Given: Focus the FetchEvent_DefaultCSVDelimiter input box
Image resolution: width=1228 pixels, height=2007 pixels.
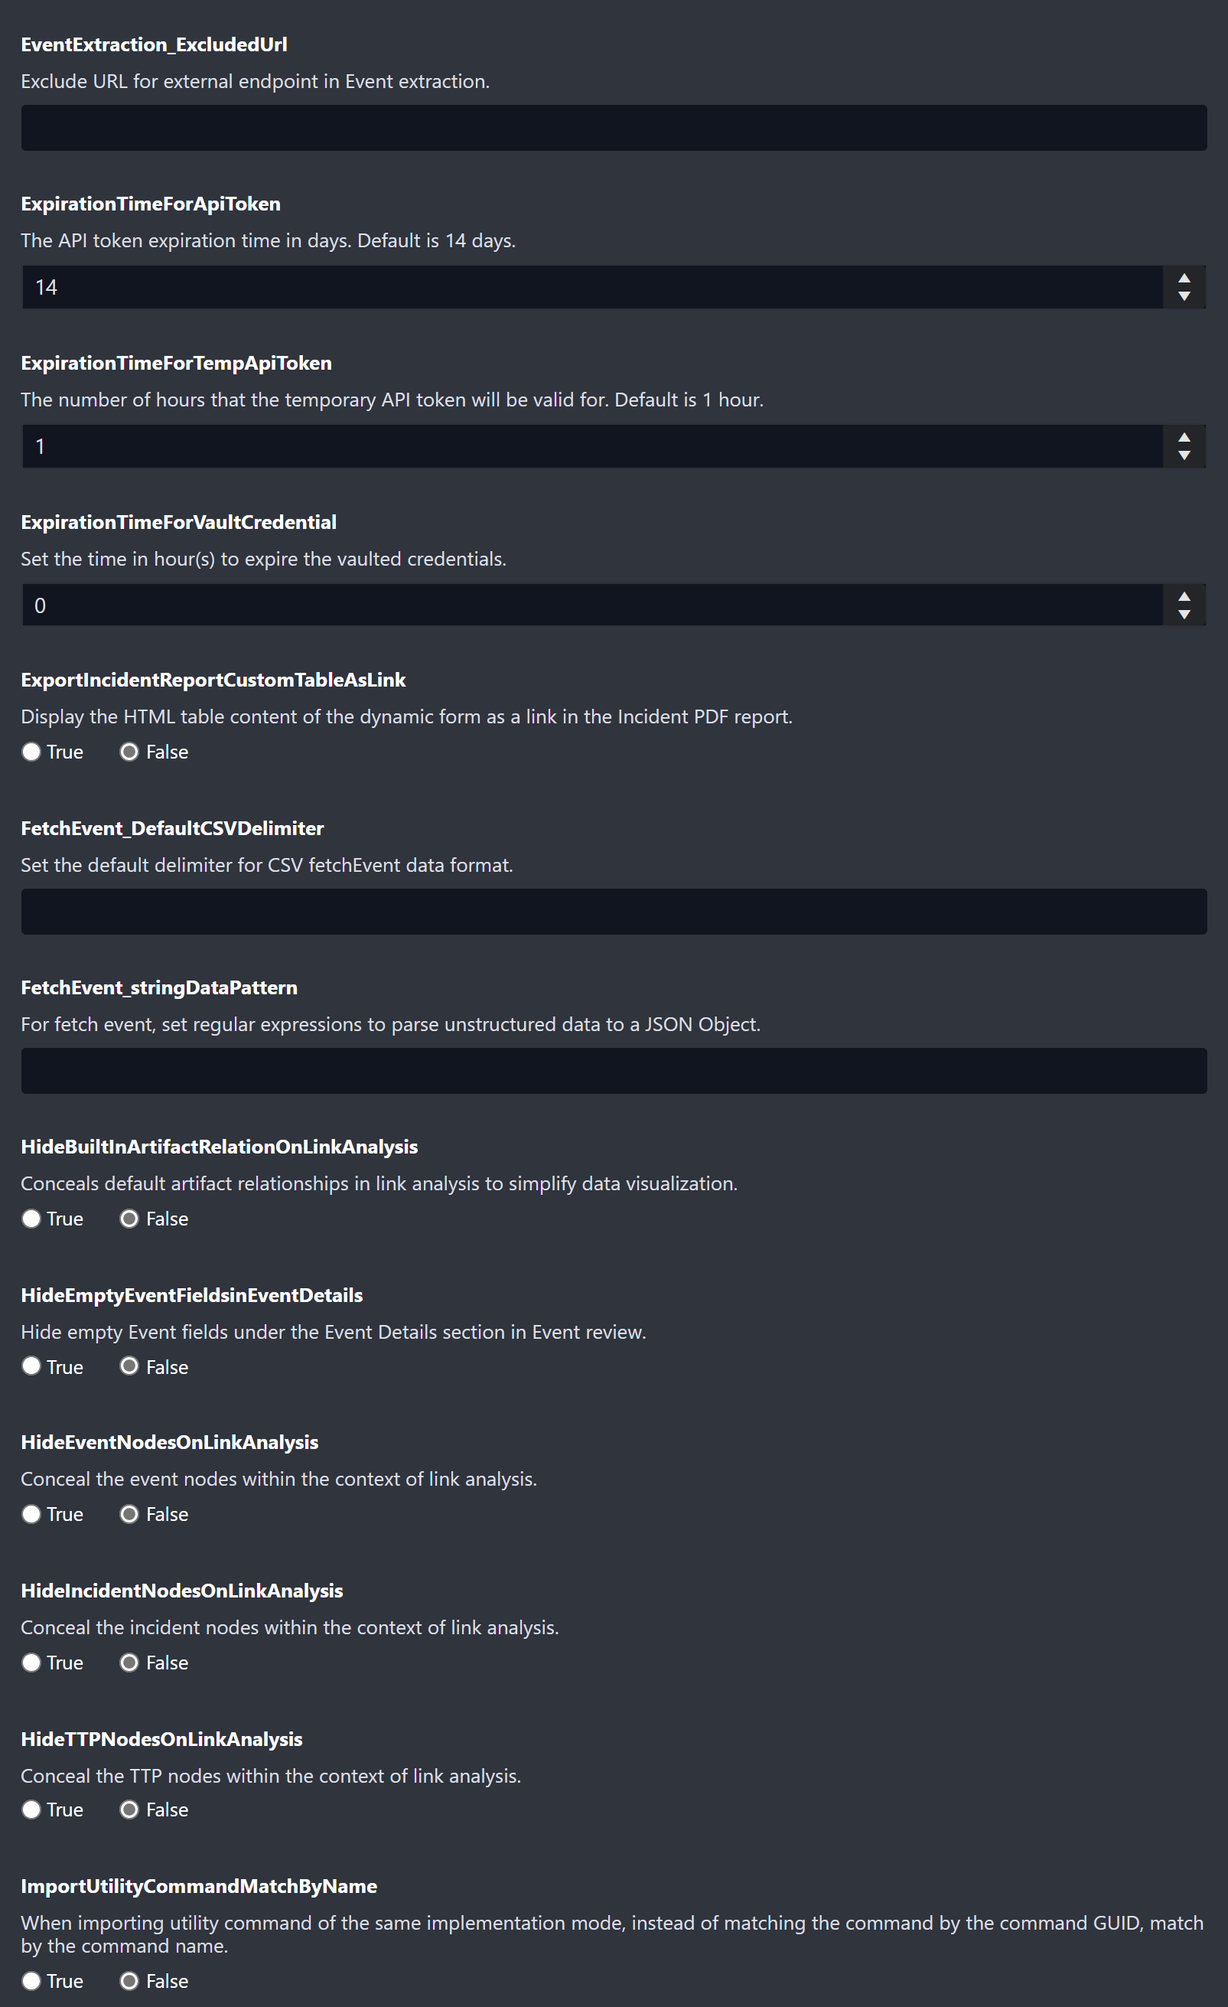Looking at the screenshot, I should coord(613,912).
